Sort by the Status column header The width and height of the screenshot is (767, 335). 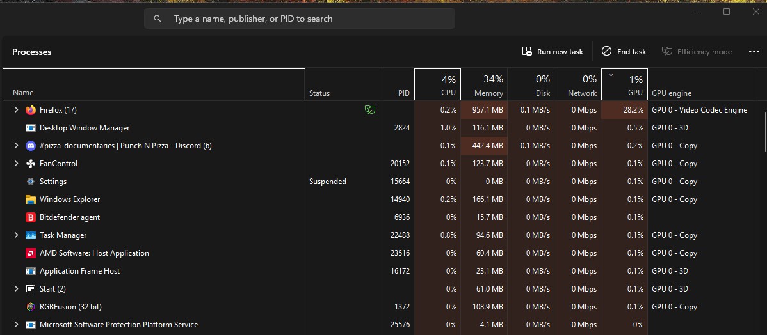343,84
